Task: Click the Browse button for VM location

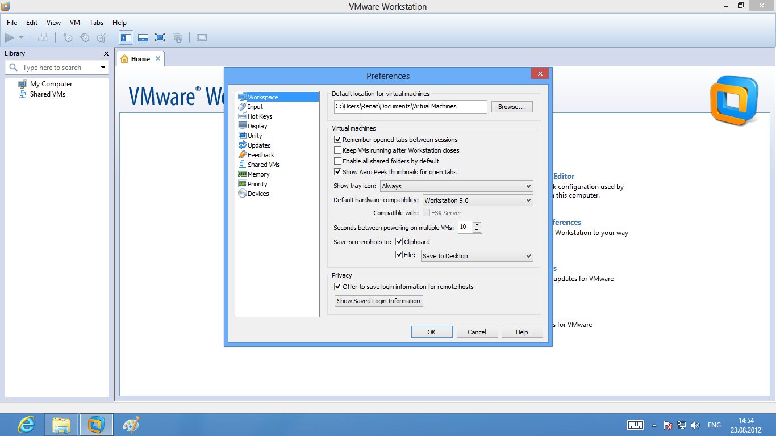Action: (x=511, y=107)
